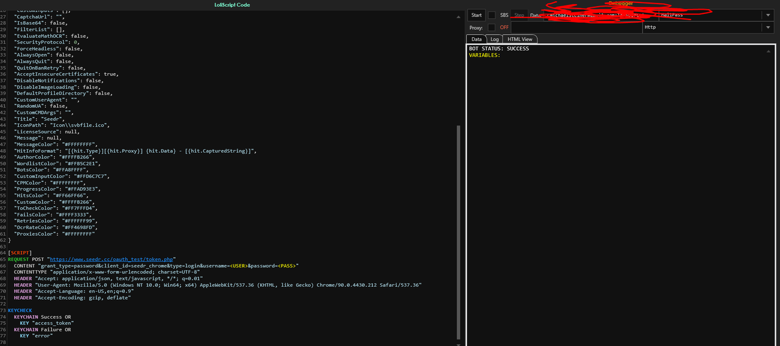Click the "RandomUA": false line
Screen dimensions: 780x346
click(x=42, y=106)
